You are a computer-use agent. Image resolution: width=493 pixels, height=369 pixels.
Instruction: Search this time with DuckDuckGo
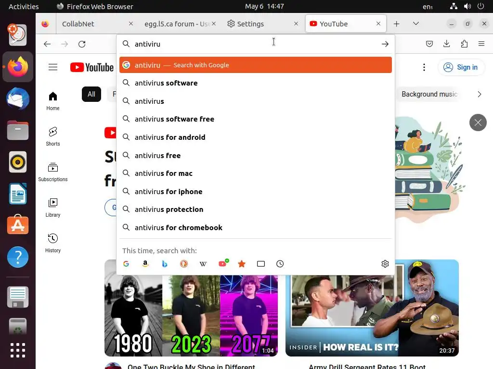[x=184, y=264]
